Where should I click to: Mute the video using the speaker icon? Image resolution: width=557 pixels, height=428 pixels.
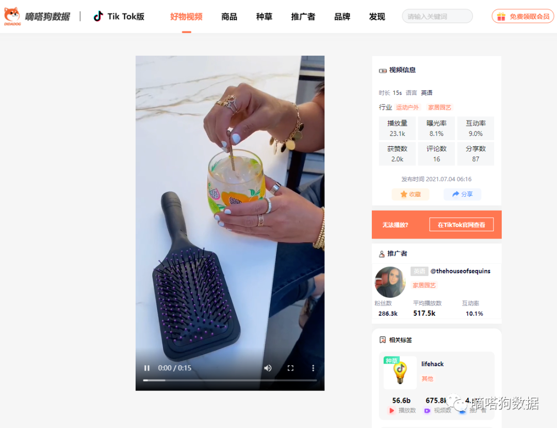click(268, 368)
